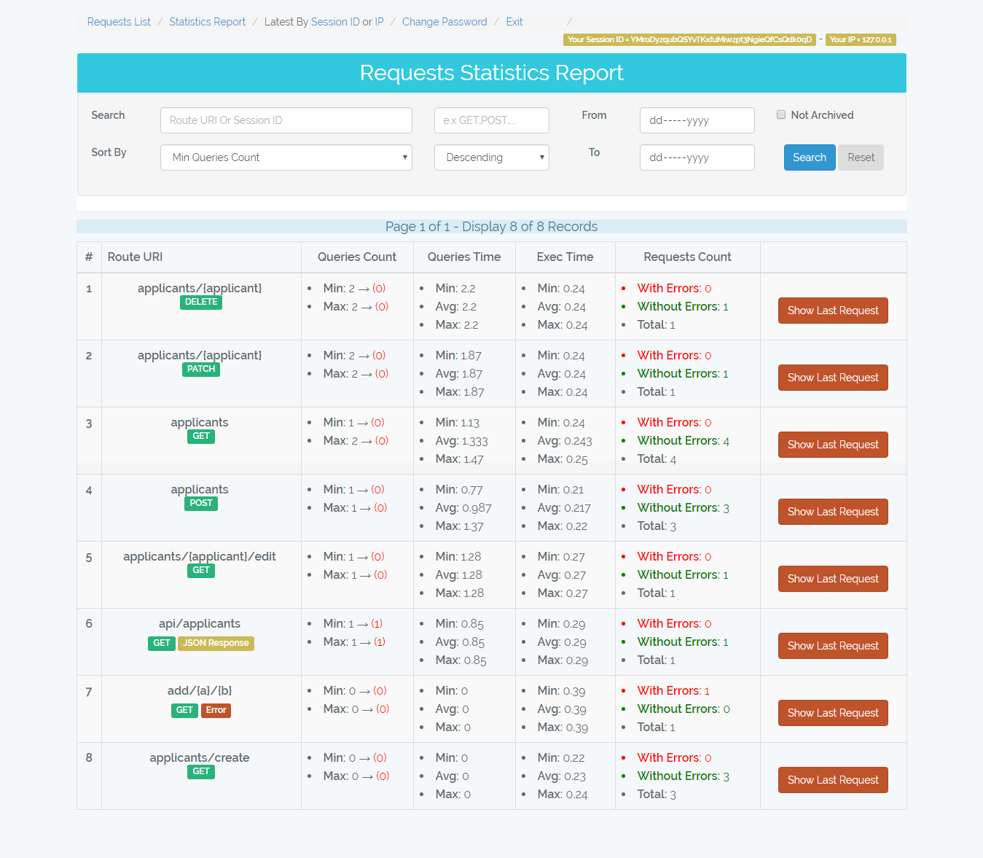
Task: Select the From date input
Action: (697, 120)
